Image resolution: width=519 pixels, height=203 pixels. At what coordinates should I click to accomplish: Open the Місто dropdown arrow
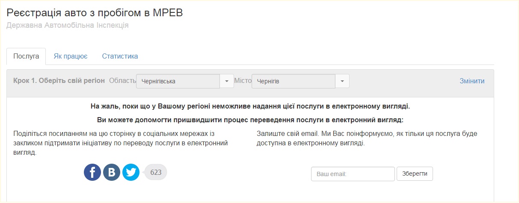click(x=342, y=81)
